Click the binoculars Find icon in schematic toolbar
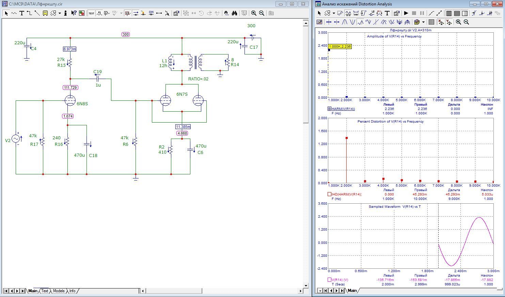 point(234,13)
